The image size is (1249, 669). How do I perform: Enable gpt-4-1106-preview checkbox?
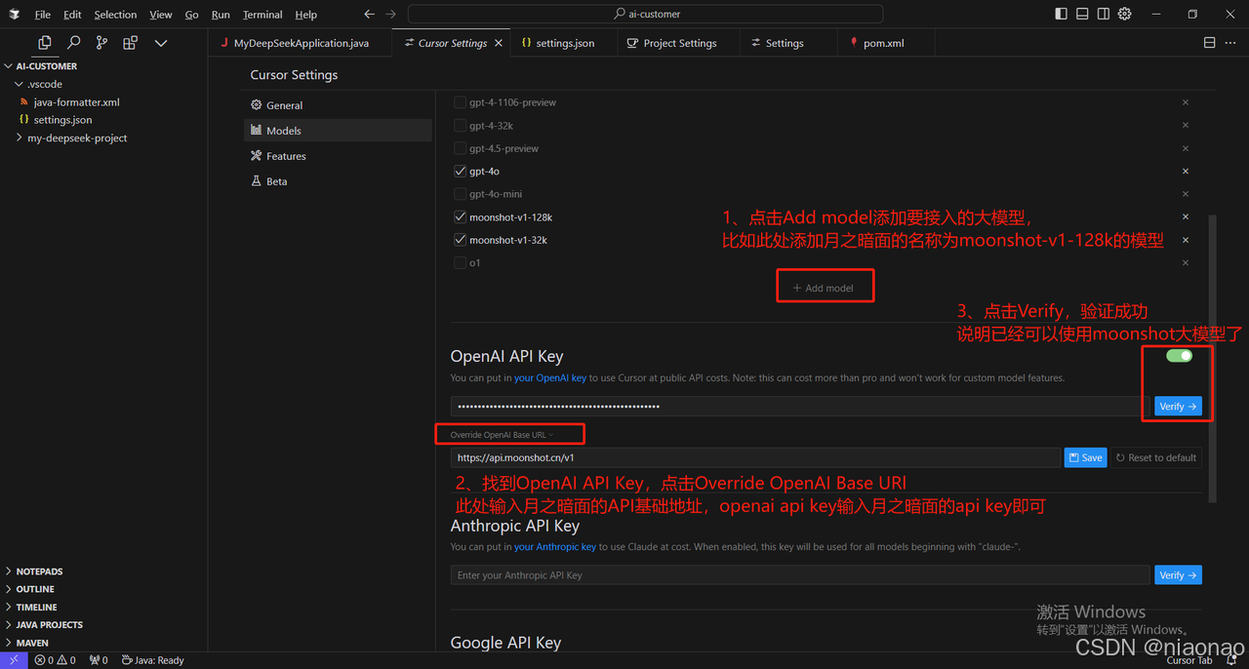pos(461,102)
